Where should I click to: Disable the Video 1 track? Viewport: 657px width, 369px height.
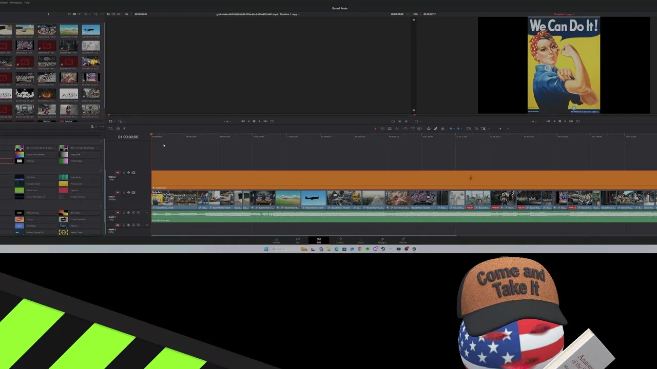tap(133, 193)
